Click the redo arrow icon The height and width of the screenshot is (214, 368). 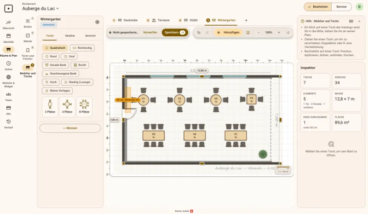pos(207,32)
